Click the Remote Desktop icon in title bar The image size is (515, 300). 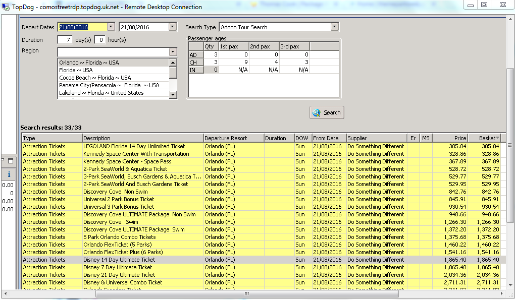point(6,7)
